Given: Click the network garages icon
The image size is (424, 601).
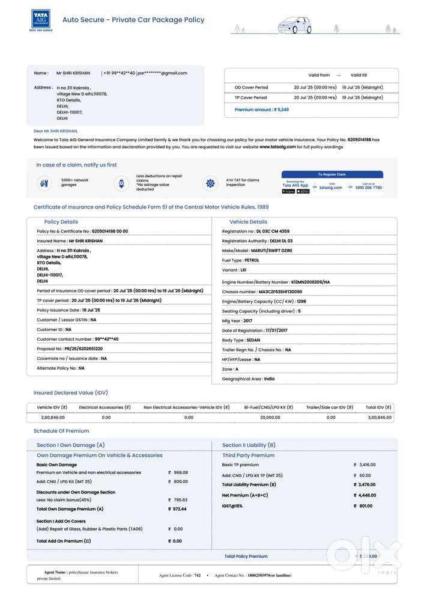Looking at the screenshot, I should click(44, 183).
